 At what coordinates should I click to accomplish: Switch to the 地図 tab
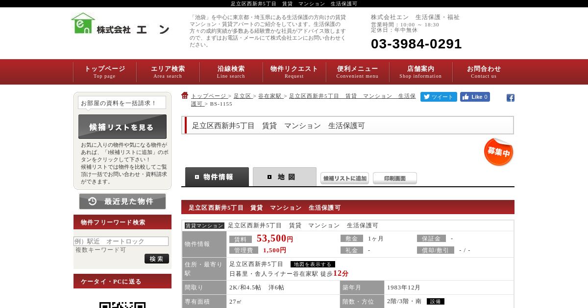pyautogui.click(x=285, y=177)
